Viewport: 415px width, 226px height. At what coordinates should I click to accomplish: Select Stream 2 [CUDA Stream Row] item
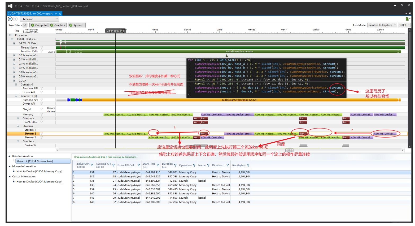point(43,161)
